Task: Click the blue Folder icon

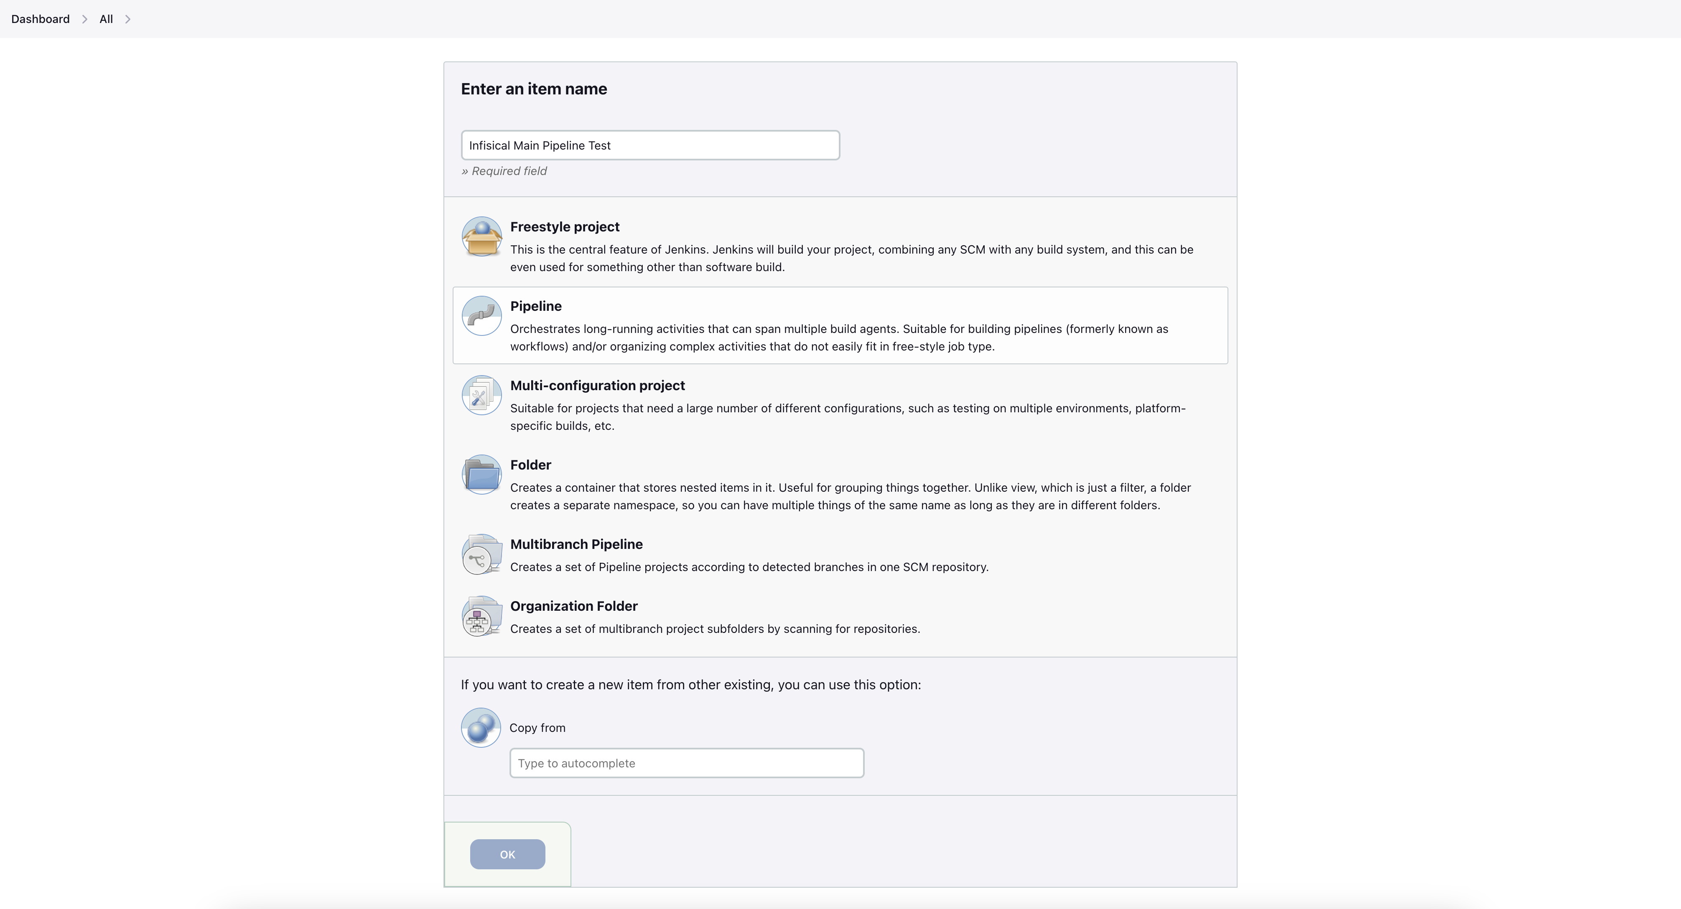Action: click(x=481, y=475)
